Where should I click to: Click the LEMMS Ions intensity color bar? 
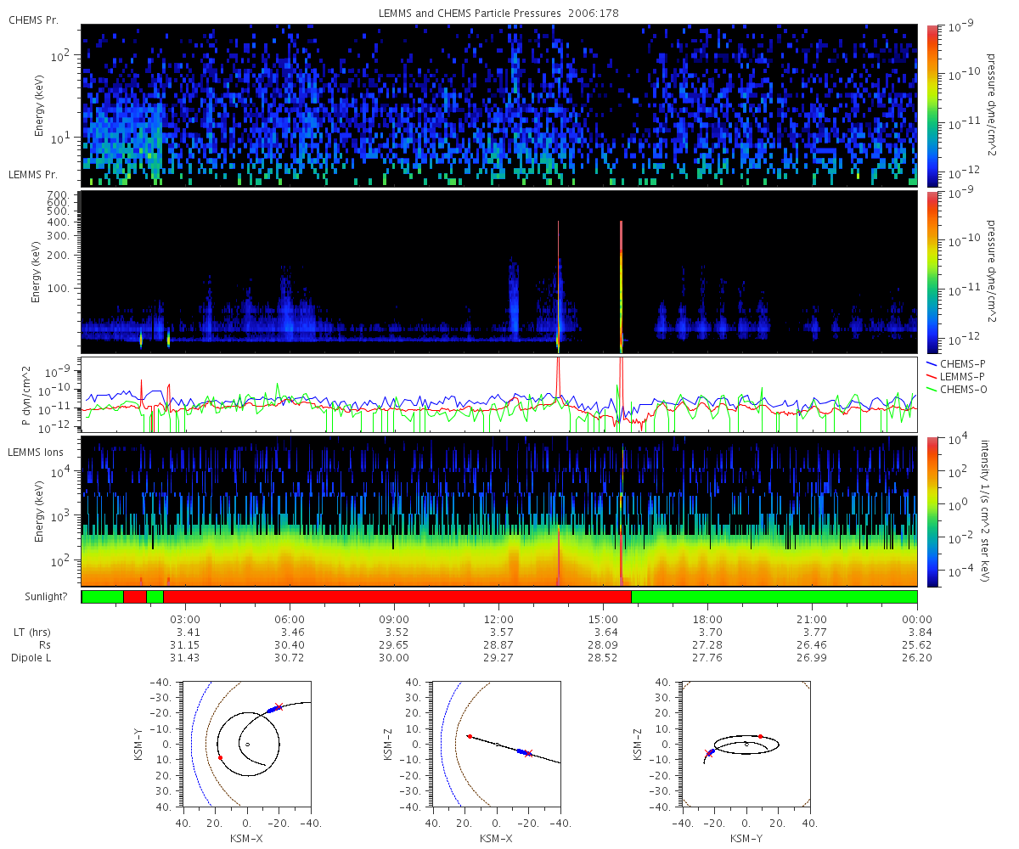[932, 511]
